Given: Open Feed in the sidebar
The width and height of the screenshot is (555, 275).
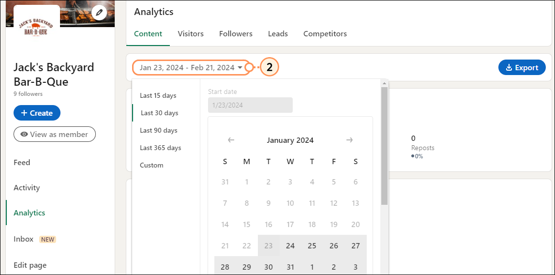Looking at the screenshot, I should 22,163.
